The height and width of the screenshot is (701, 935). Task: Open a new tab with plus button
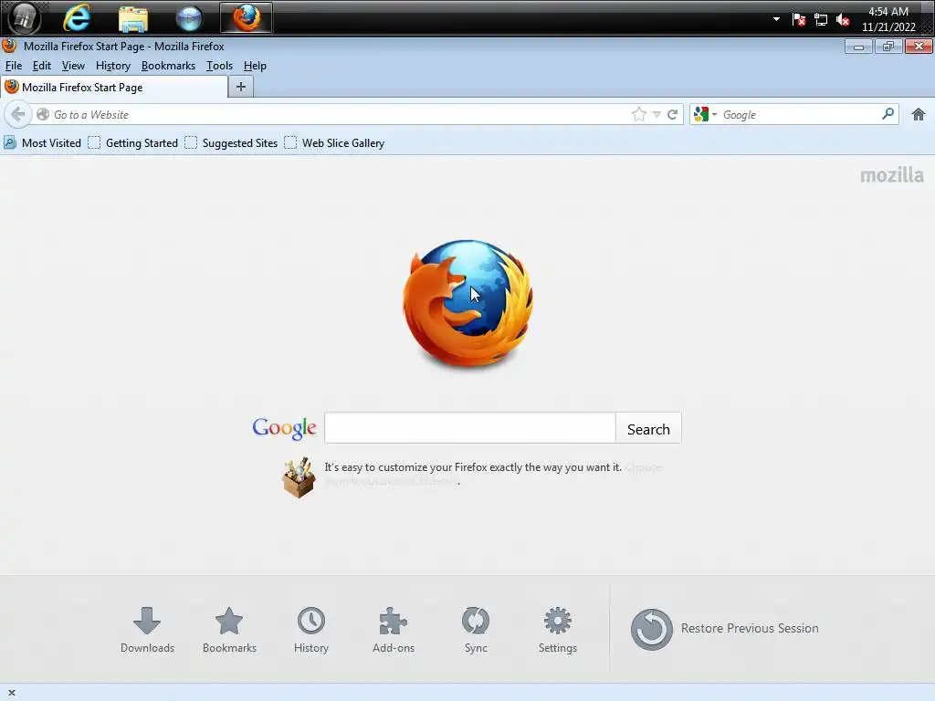[241, 87]
